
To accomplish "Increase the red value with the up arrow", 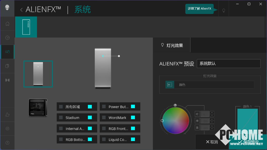I will pos(212,113).
